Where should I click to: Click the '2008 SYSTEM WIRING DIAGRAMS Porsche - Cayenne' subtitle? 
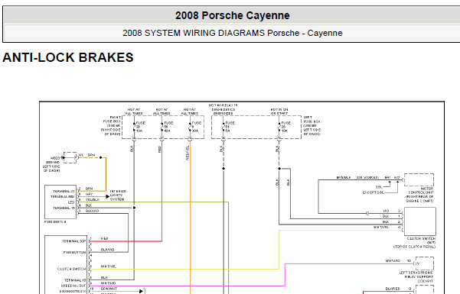(233, 33)
